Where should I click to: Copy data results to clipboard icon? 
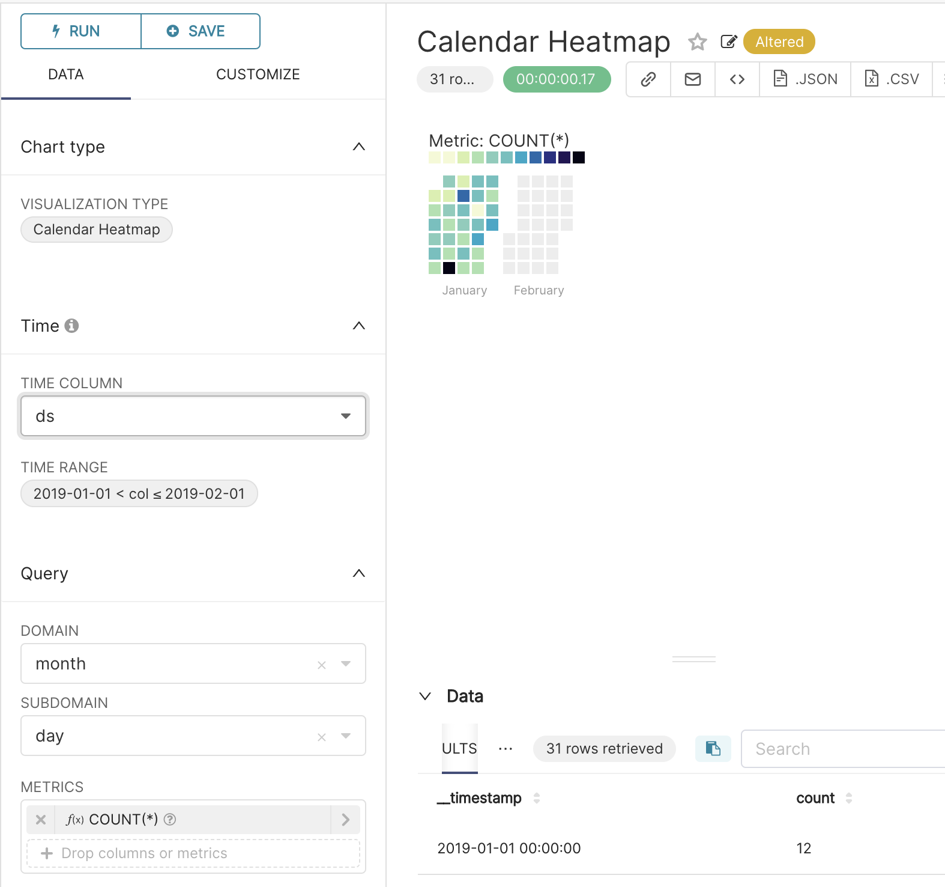click(x=713, y=749)
